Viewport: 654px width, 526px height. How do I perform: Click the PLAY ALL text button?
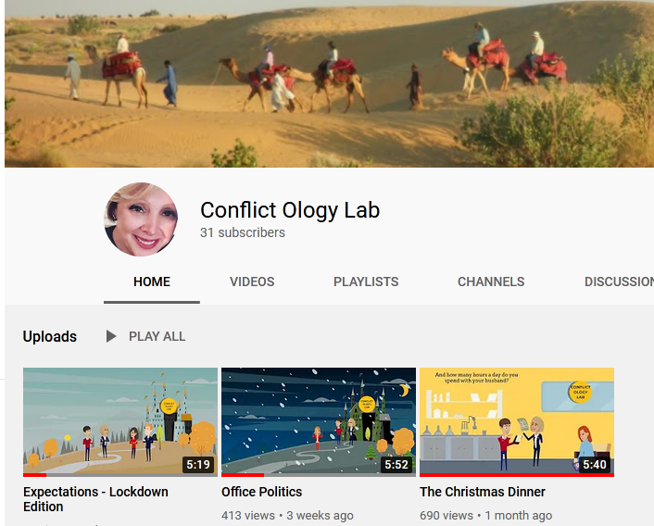click(157, 336)
